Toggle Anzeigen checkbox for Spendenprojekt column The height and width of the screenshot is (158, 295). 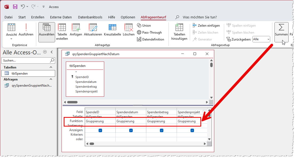pyautogui.click(x=192, y=130)
